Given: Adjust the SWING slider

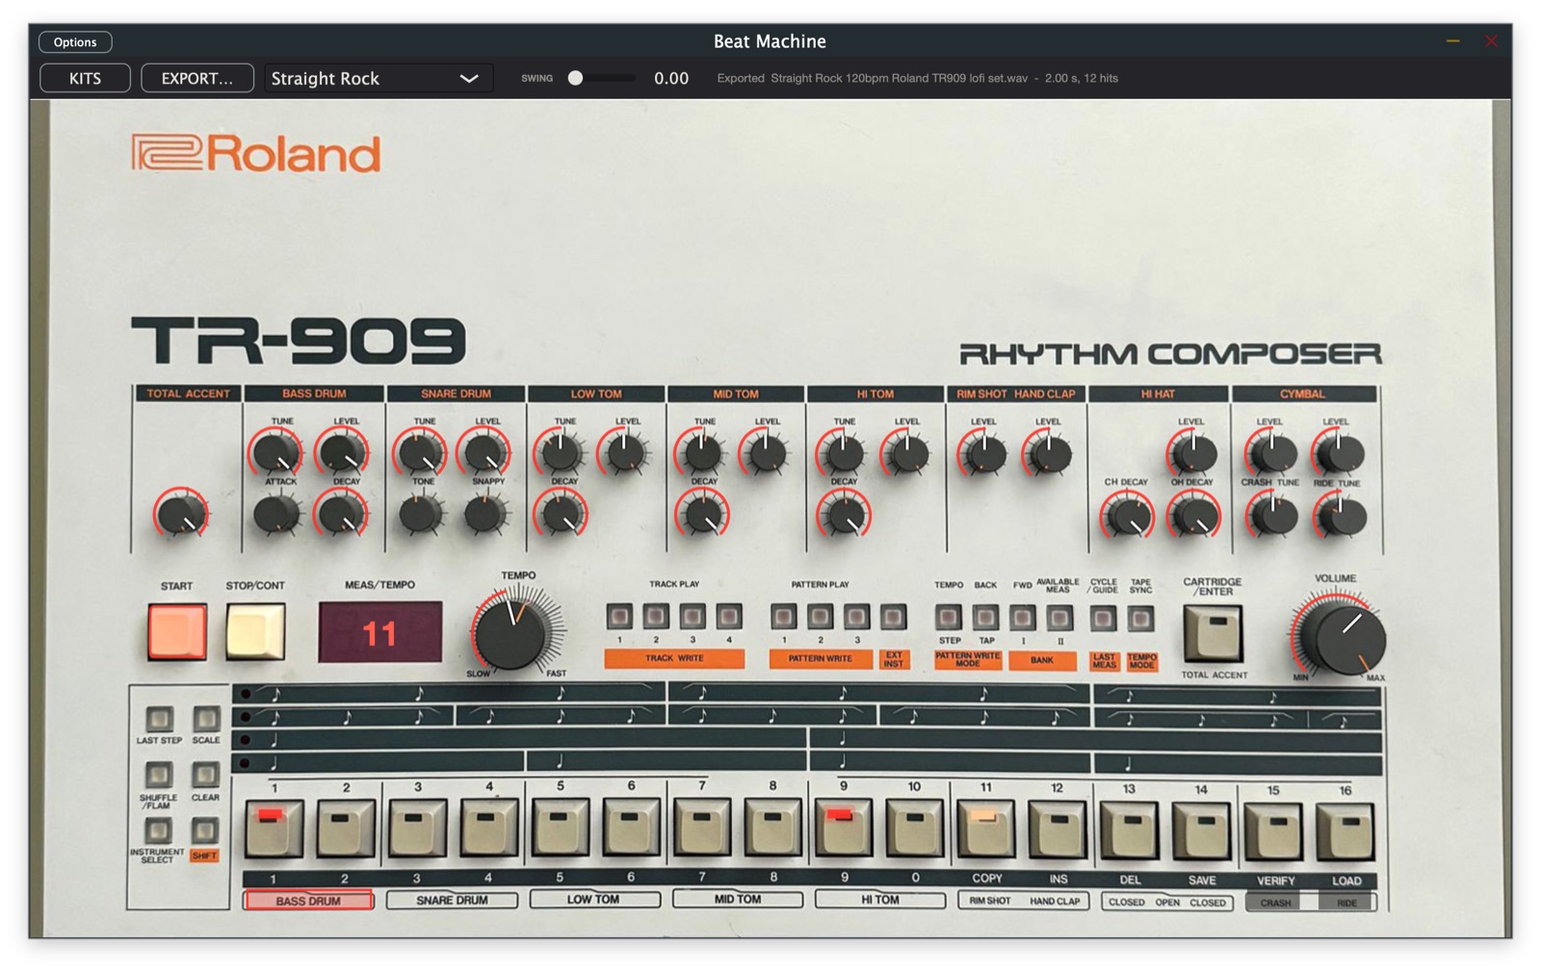Looking at the screenshot, I should 601,78.
